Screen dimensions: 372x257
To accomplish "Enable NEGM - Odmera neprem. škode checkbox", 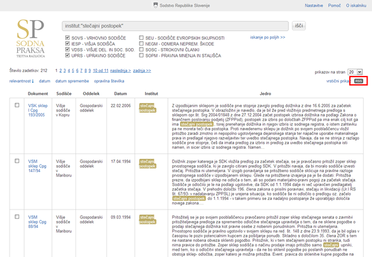I will click(141, 44).
